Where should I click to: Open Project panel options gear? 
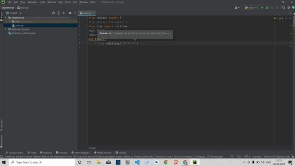pyautogui.click(x=70, y=13)
